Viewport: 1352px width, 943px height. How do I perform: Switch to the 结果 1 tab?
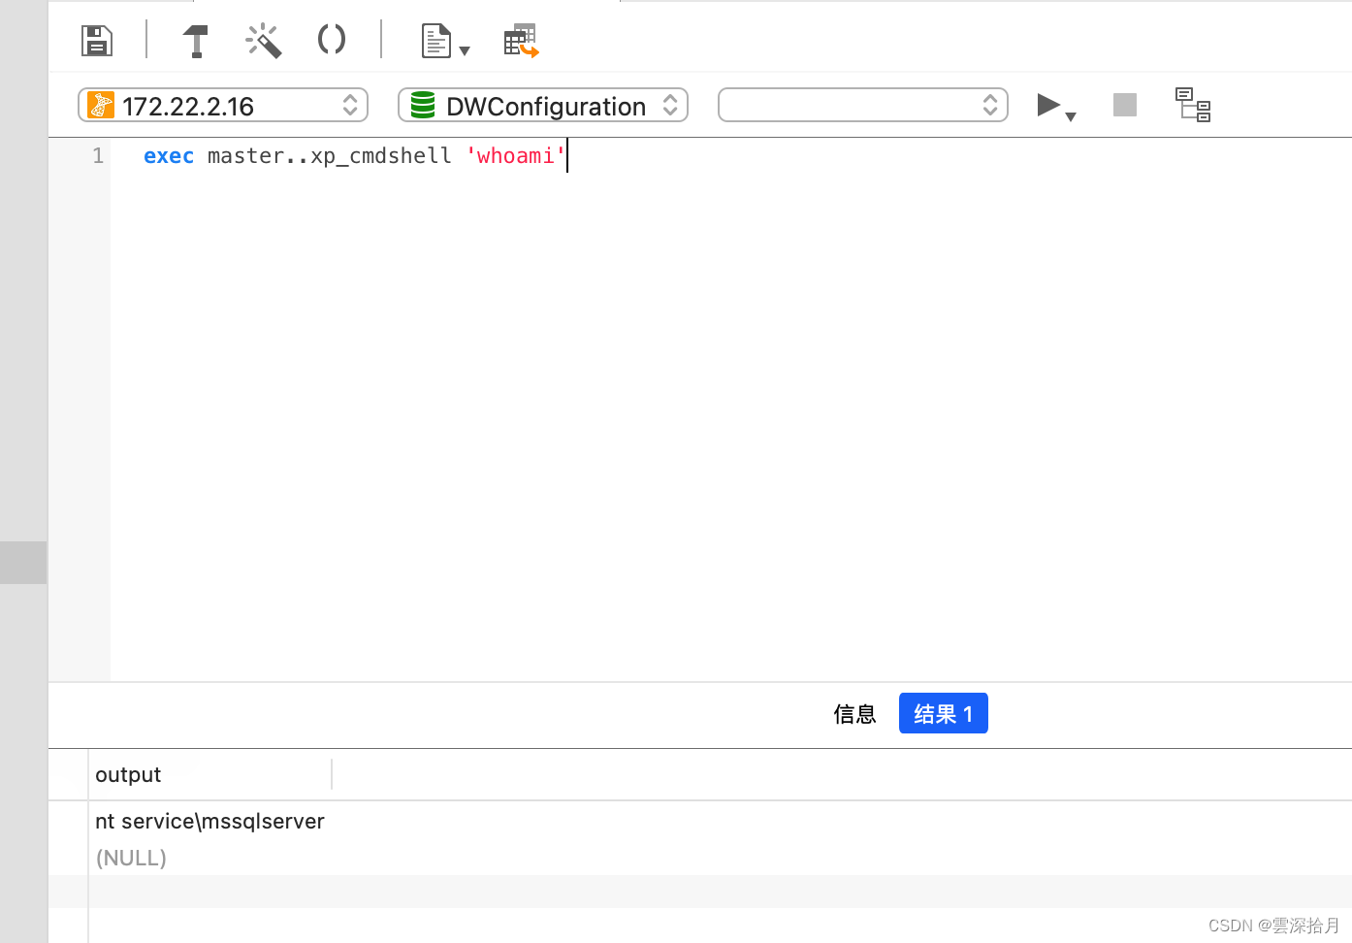click(x=944, y=713)
